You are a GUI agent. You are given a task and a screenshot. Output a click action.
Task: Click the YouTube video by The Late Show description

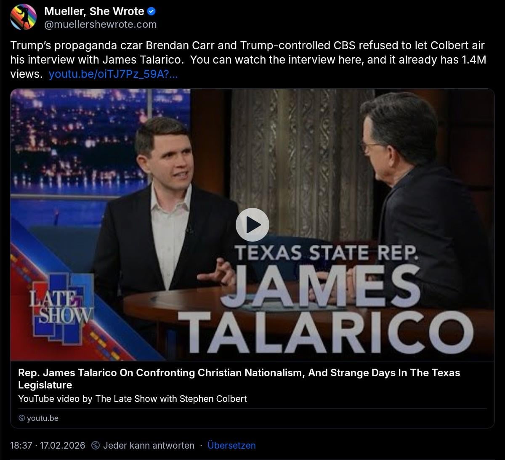[133, 399]
